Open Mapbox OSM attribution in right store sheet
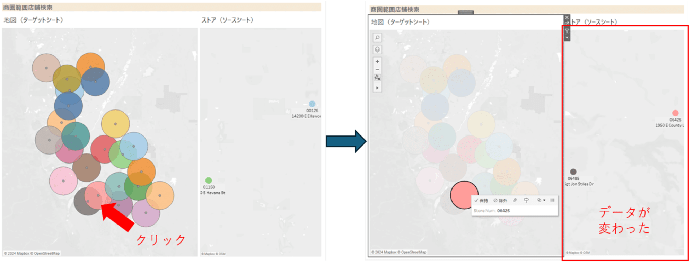The image size is (693, 264). [578, 253]
